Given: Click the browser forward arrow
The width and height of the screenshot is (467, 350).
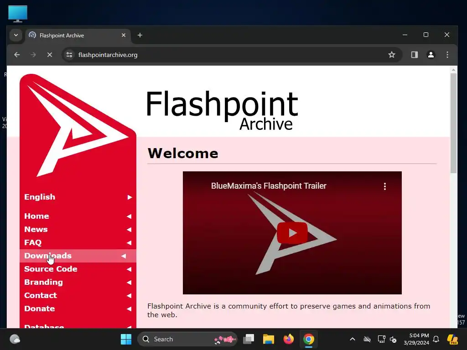Looking at the screenshot, I should click(33, 55).
